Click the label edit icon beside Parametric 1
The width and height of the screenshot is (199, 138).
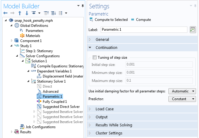click(192, 30)
